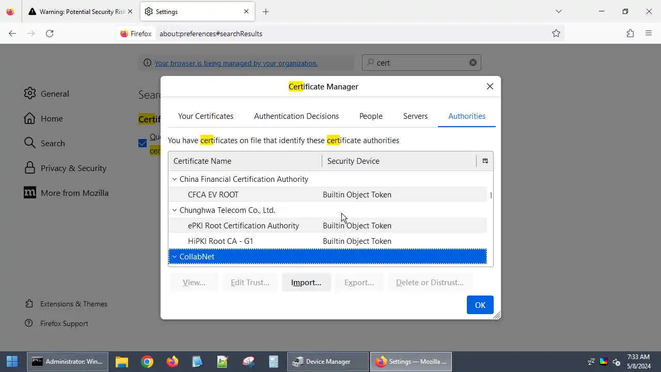This screenshot has height=372, width=661.
Task: Open a new tab with plus icon
Action: click(265, 11)
